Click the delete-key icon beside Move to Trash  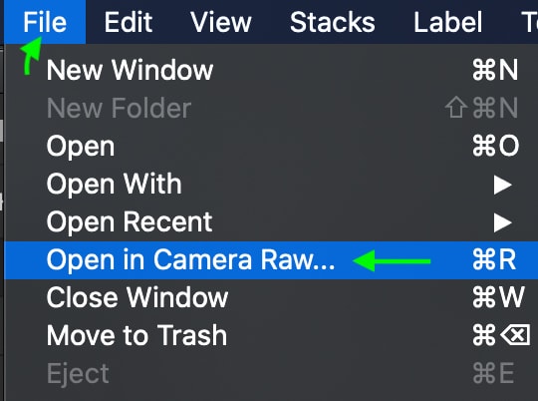click(x=515, y=335)
